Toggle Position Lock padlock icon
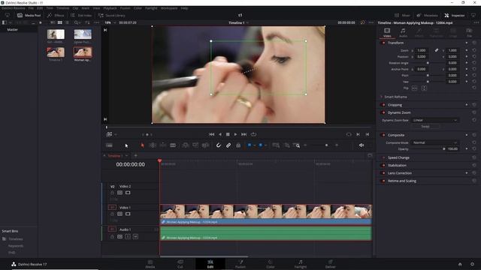Image resolution: width=481 pixels, height=270 pixels. (x=238, y=145)
